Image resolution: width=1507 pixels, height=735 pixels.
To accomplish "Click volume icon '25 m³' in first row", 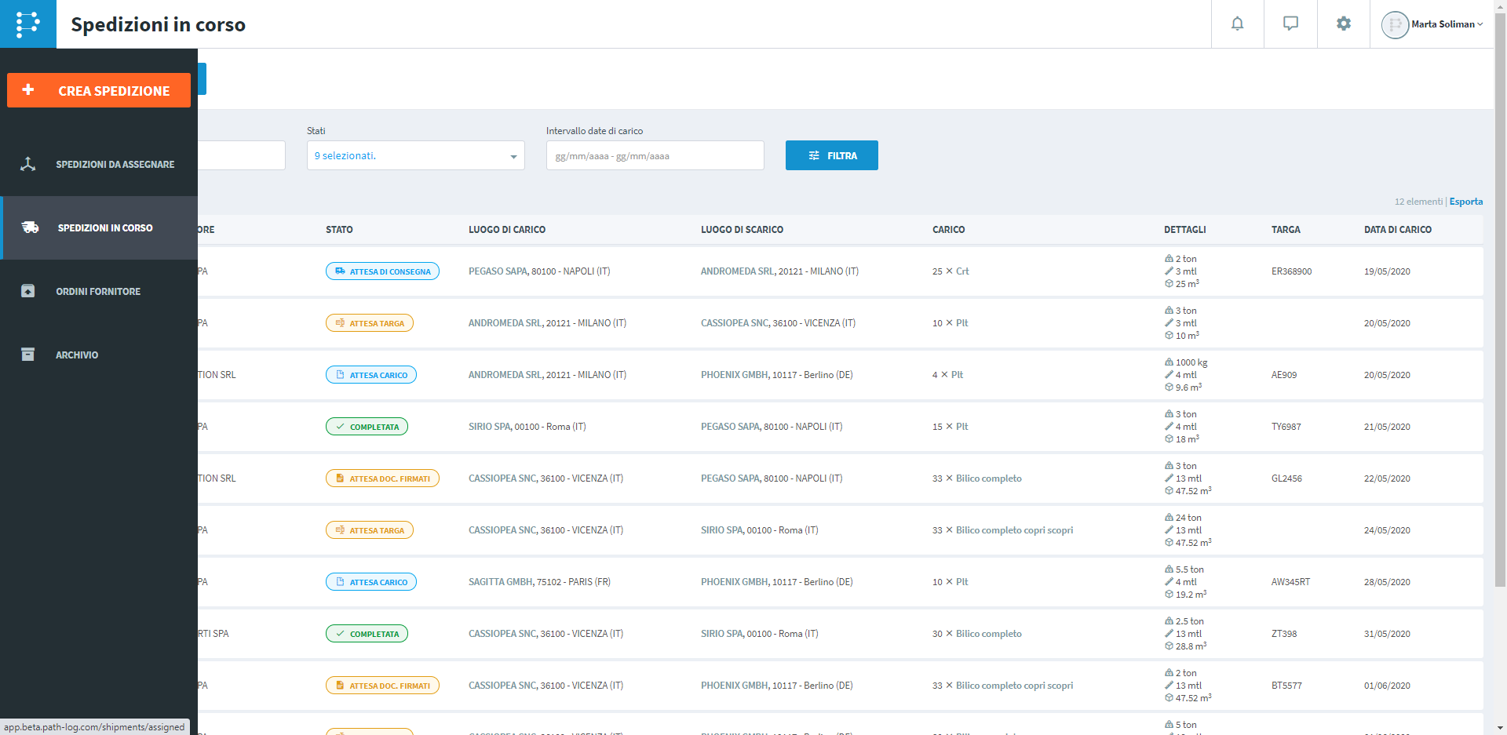I will (1169, 283).
